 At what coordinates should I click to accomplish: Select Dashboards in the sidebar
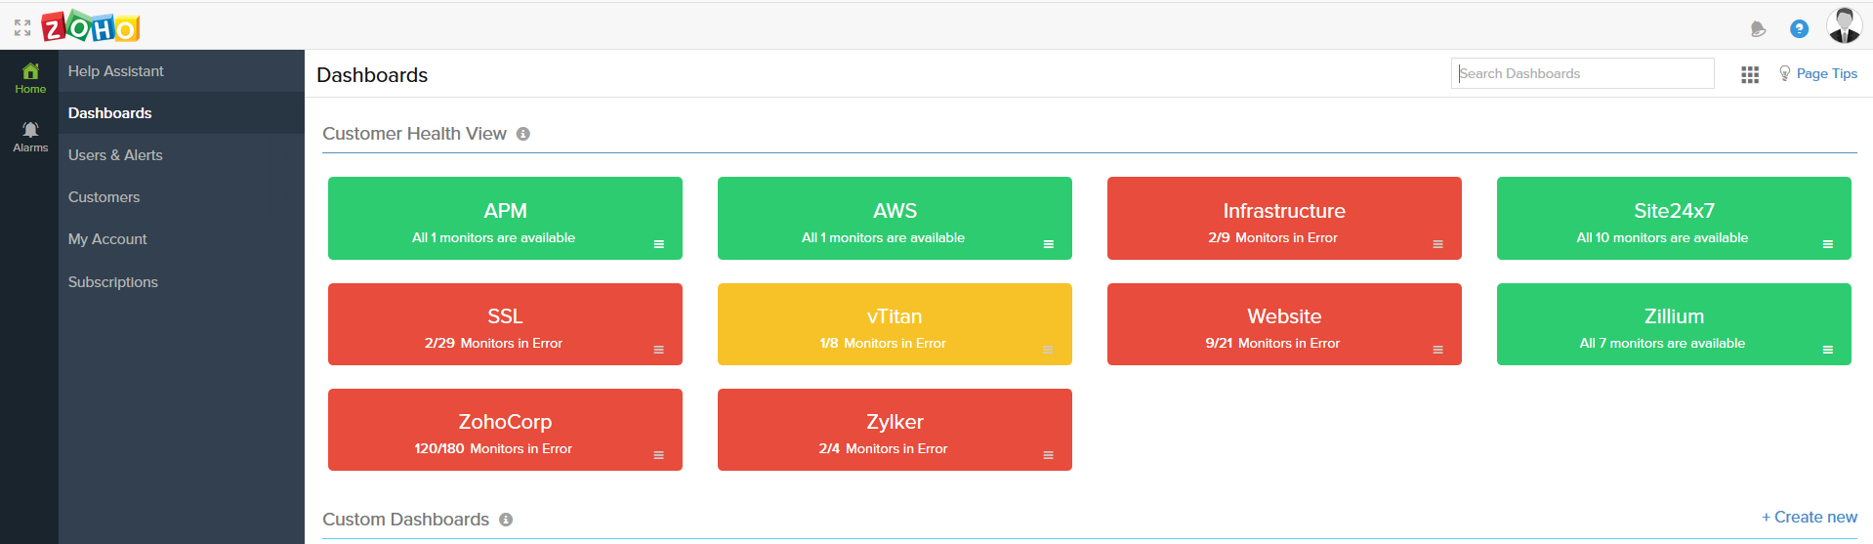tap(182, 113)
